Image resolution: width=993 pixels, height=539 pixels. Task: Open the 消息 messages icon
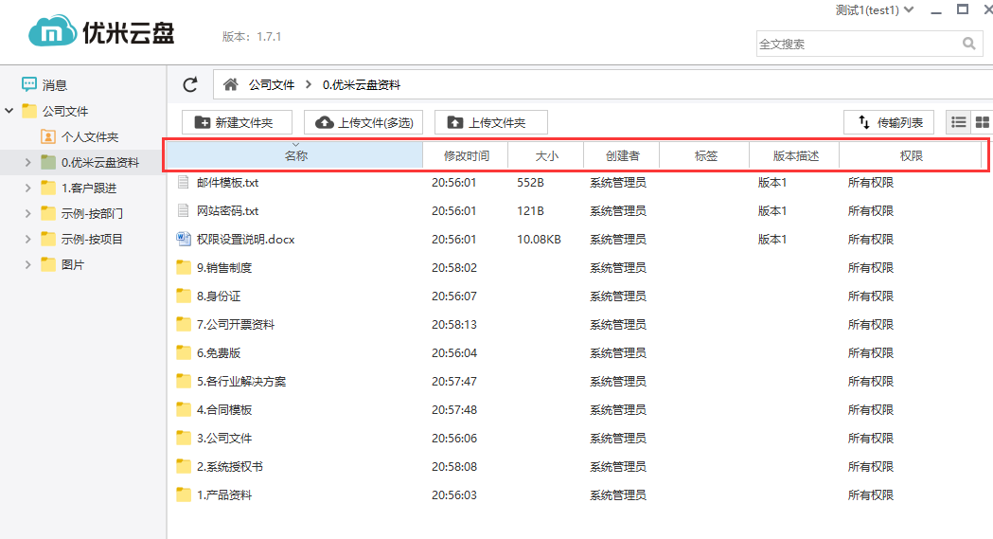[x=29, y=85]
